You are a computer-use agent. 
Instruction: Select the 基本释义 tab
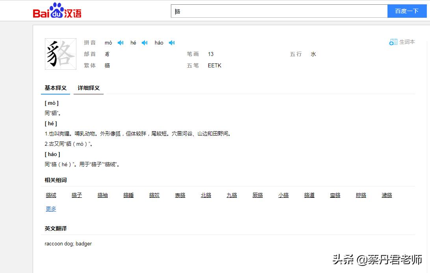pos(55,88)
